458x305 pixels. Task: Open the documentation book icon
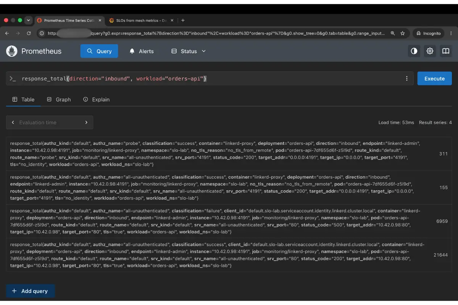[446, 51]
